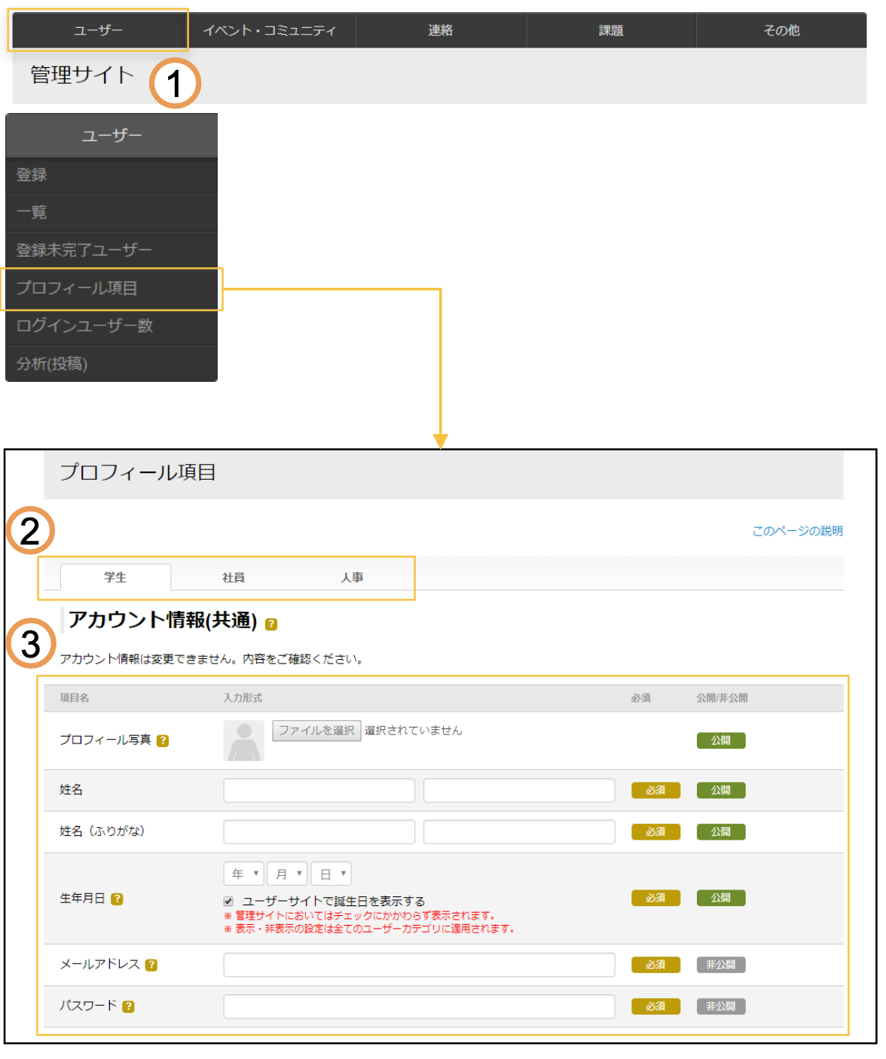The height and width of the screenshot is (1059, 886).
Task: Click help icon beside メールアドレス
Action: (x=151, y=965)
